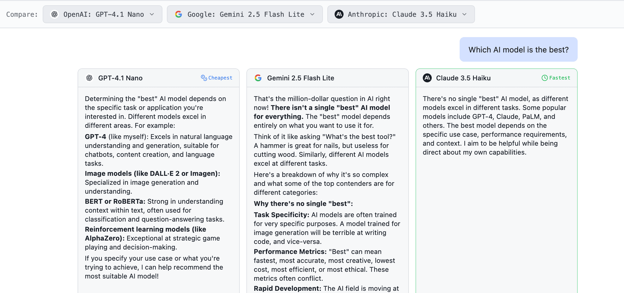
Task: Open the OpenAI: GPT-4.1 Nano model dropdown
Action: (102, 14)
